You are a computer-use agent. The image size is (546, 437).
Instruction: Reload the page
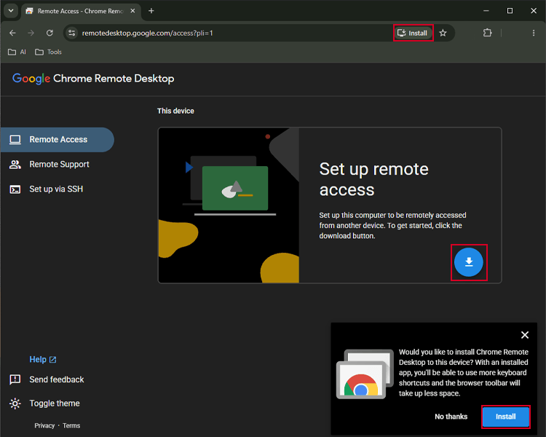pos(50,33)
